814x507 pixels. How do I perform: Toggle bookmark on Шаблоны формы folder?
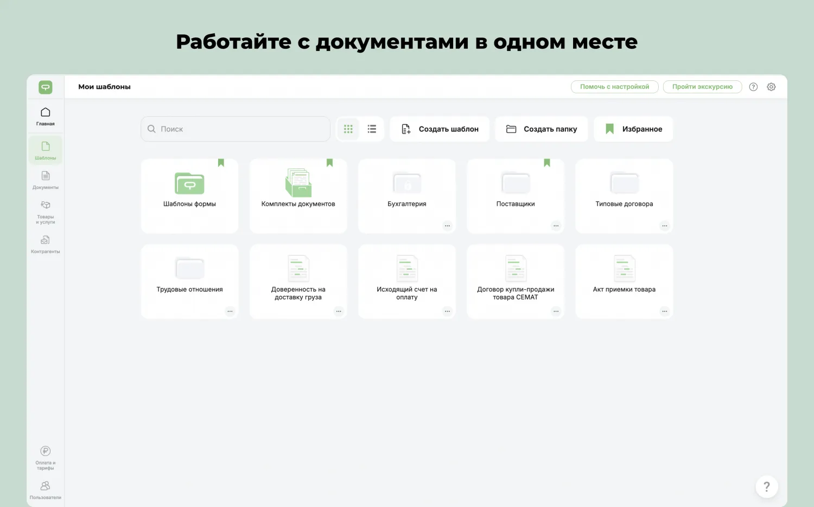point(221,163)
